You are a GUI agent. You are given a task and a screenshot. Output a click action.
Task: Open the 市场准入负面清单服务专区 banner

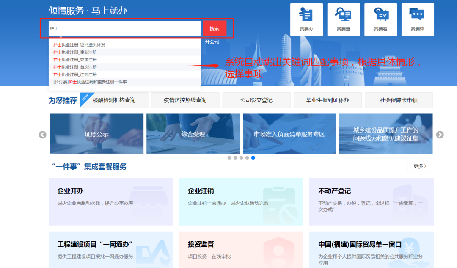click(289, 133)
